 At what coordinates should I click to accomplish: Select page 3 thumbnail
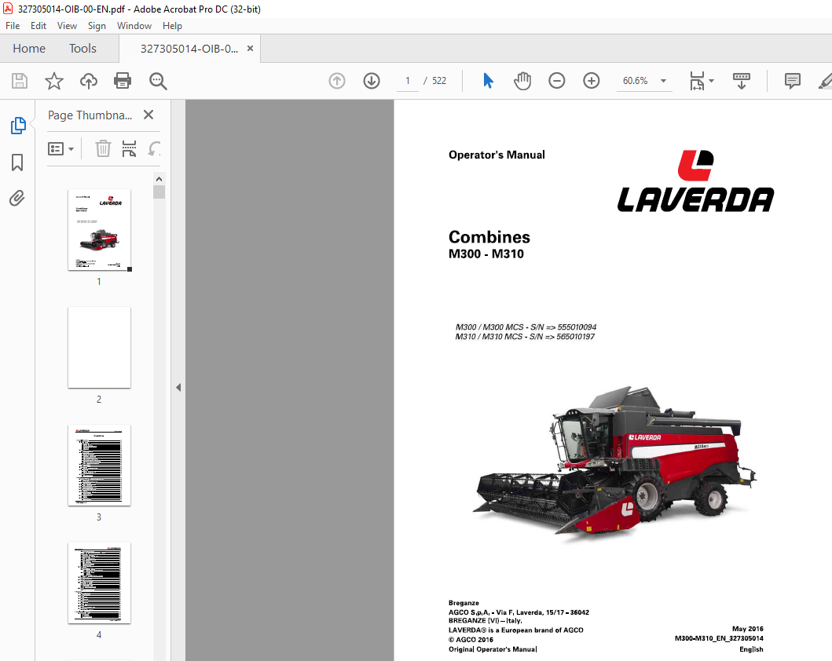[x=99, y=465]
